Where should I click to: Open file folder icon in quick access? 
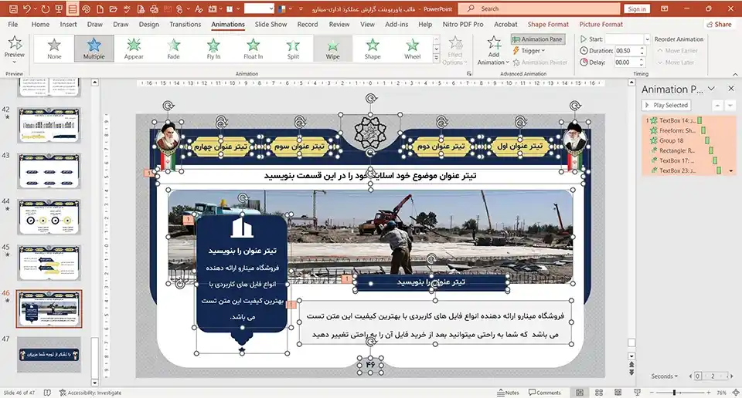click(x=113, y=9)
